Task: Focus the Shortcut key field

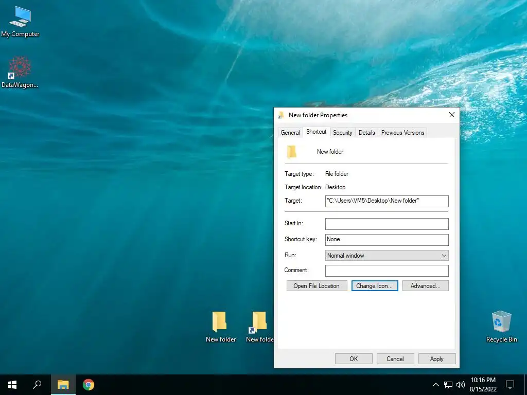Action: click(x=387, y=240)
